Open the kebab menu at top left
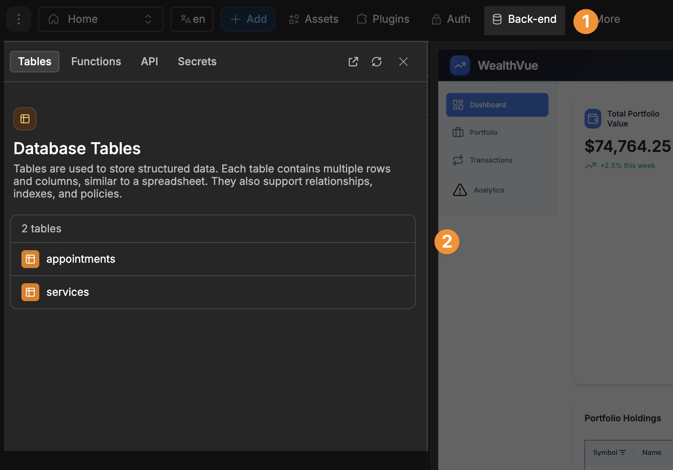The image size is (673, 470). tap(18, 19)
